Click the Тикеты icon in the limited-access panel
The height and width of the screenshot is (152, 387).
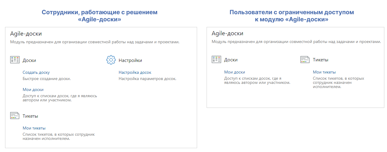pyautogui.click(x=305, y=59)
